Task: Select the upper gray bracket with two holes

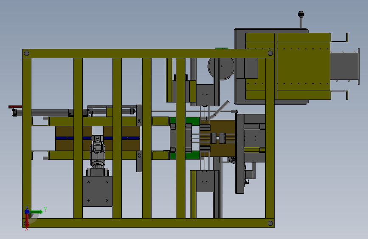Action: click(139, 115)
